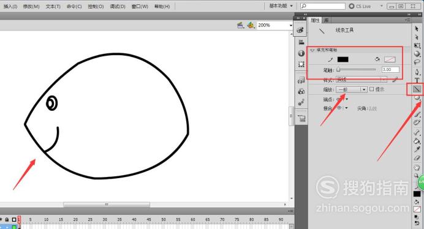Select the Text tool
Screen dimensions: 424x229
[x=417, y=80]
